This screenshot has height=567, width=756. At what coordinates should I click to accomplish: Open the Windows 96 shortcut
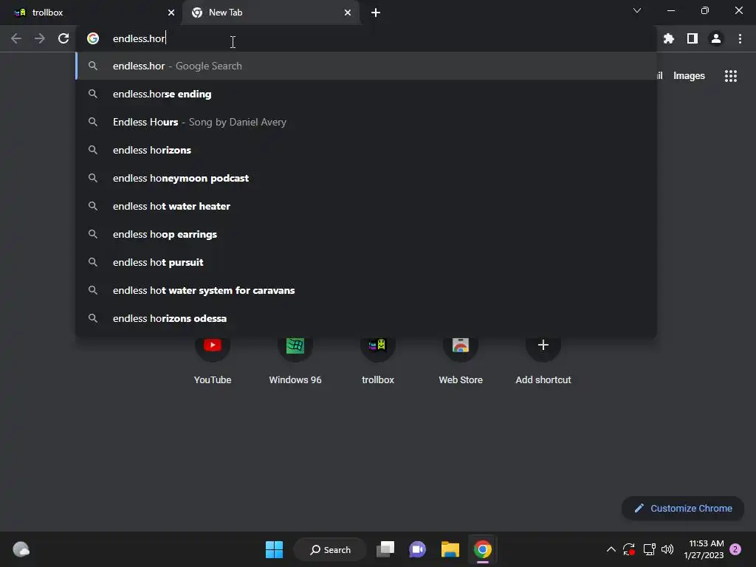295,360
